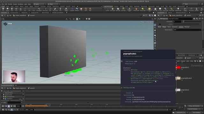Select the Environment Light shelf tool
Image resolution: width=204 pixels, height=114 pixels.
click(x=149, y=9)
